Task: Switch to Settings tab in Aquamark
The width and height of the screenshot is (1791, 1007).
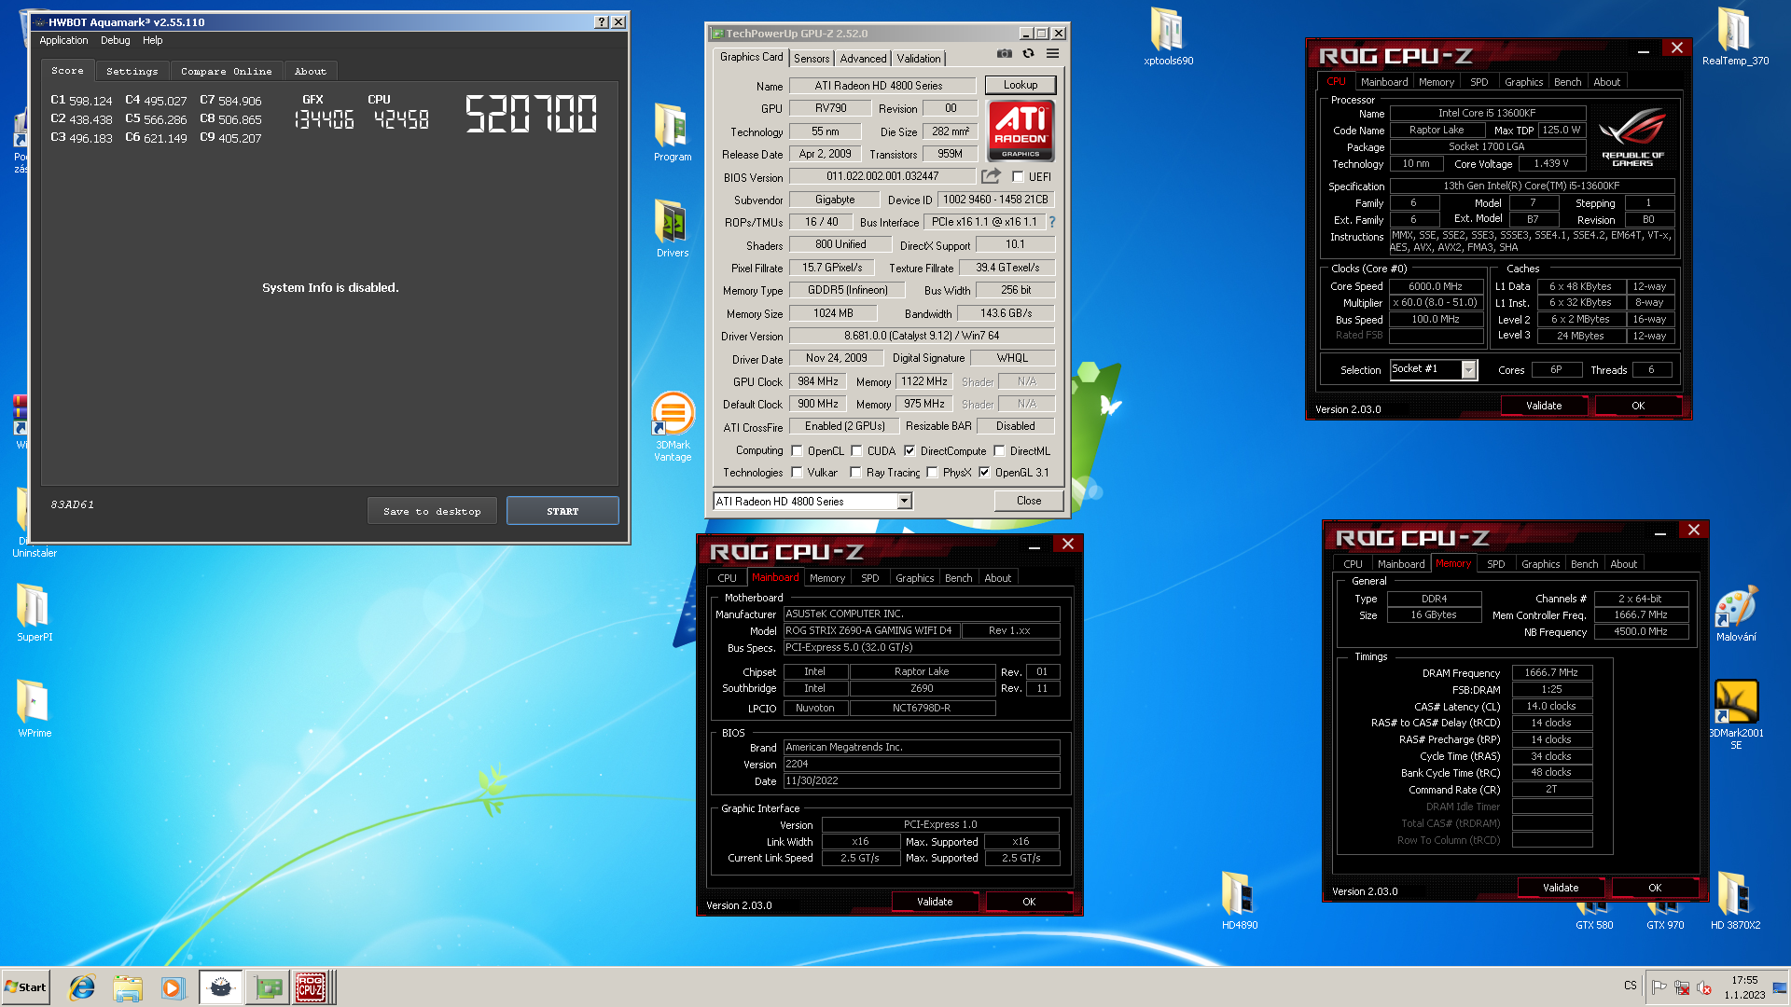Action: click(x=132, y=71)
